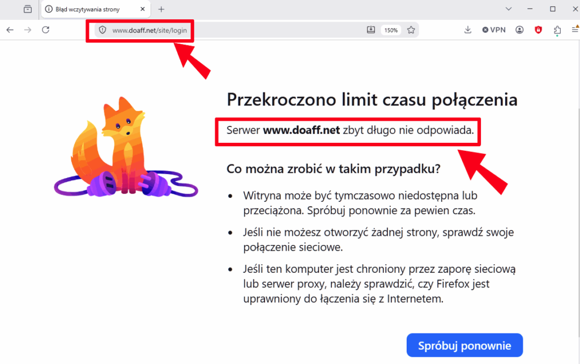
Task: Click the heading 'Co można zrobić w takim przypadku?'
Action: [x=333, y=169]
